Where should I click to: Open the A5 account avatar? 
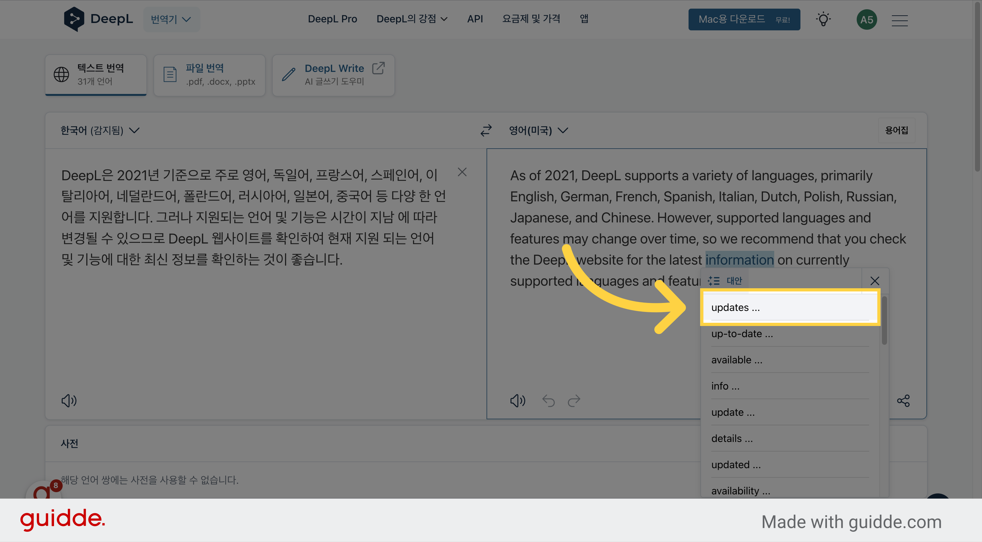point(867,20)
